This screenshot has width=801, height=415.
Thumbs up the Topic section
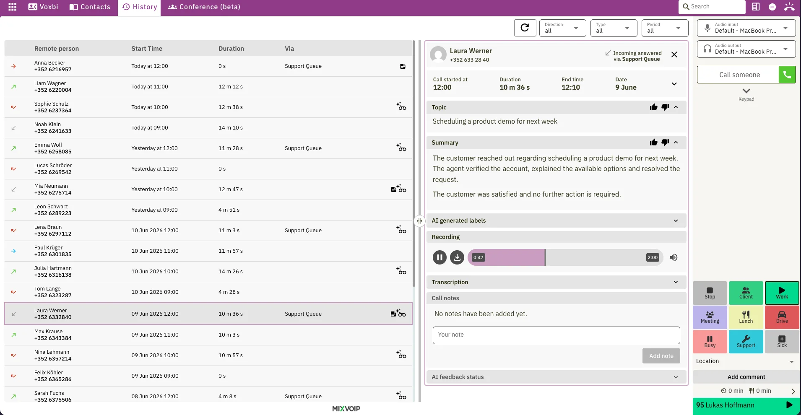(x=653, y=107)
